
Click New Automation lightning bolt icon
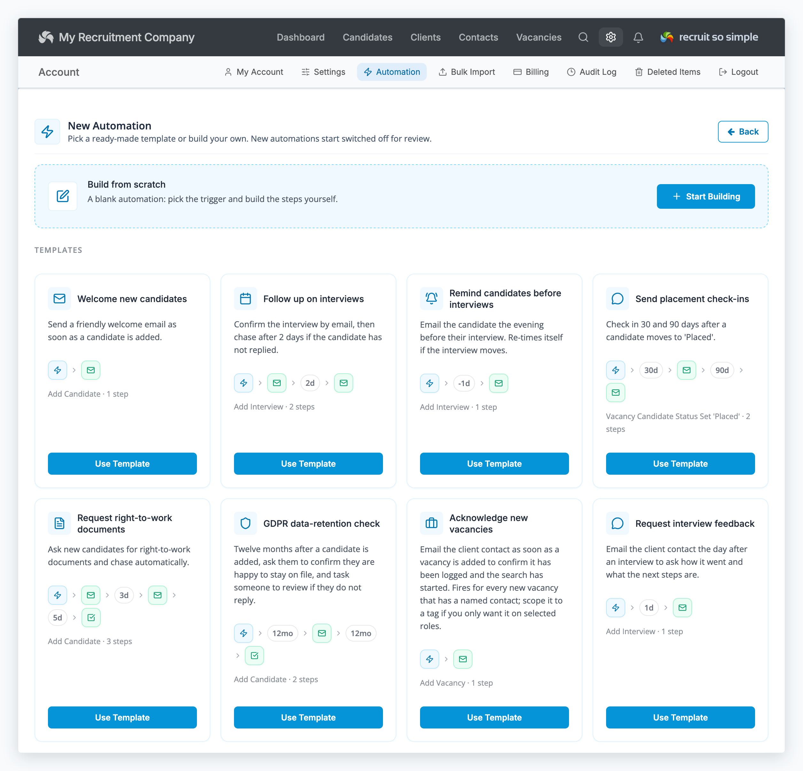coord(48,132)
